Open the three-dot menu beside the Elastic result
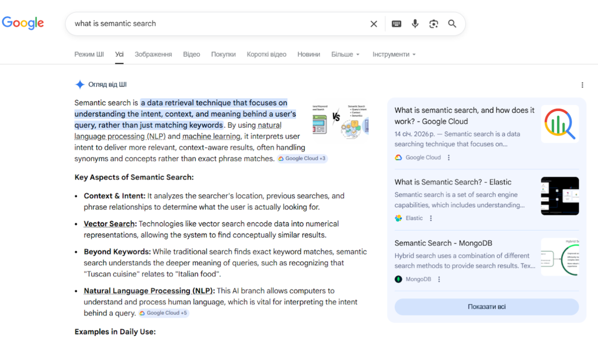Screen dimensions: 598x341 [430, 218]
